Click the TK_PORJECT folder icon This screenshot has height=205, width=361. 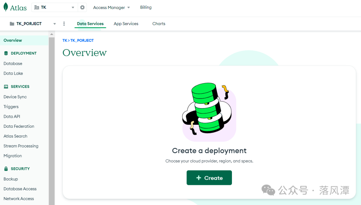12,24
